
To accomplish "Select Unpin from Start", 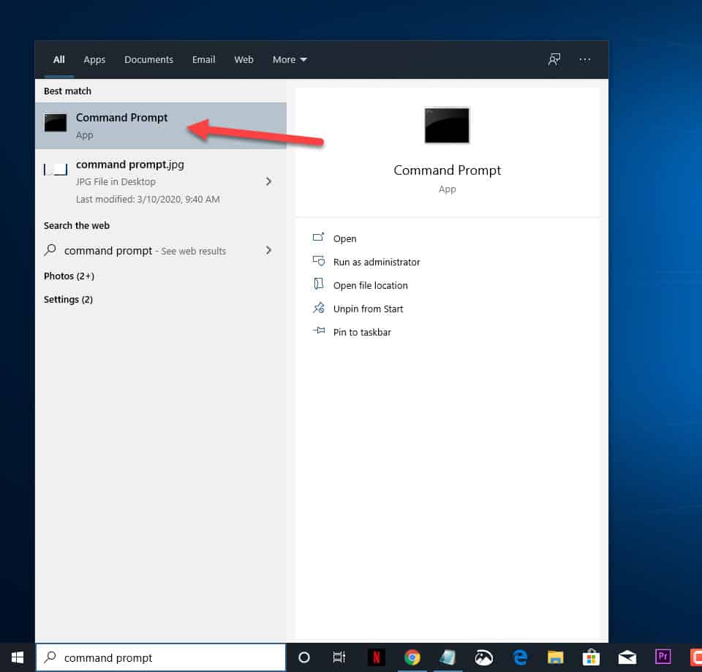I will point(368,309).
